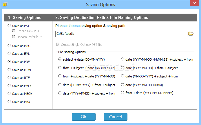Open the folder browse icon beside path
This screenshot has height=125, width=201.
[191, 34]
